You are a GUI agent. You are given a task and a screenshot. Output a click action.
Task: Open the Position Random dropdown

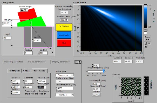coord(65,95)
